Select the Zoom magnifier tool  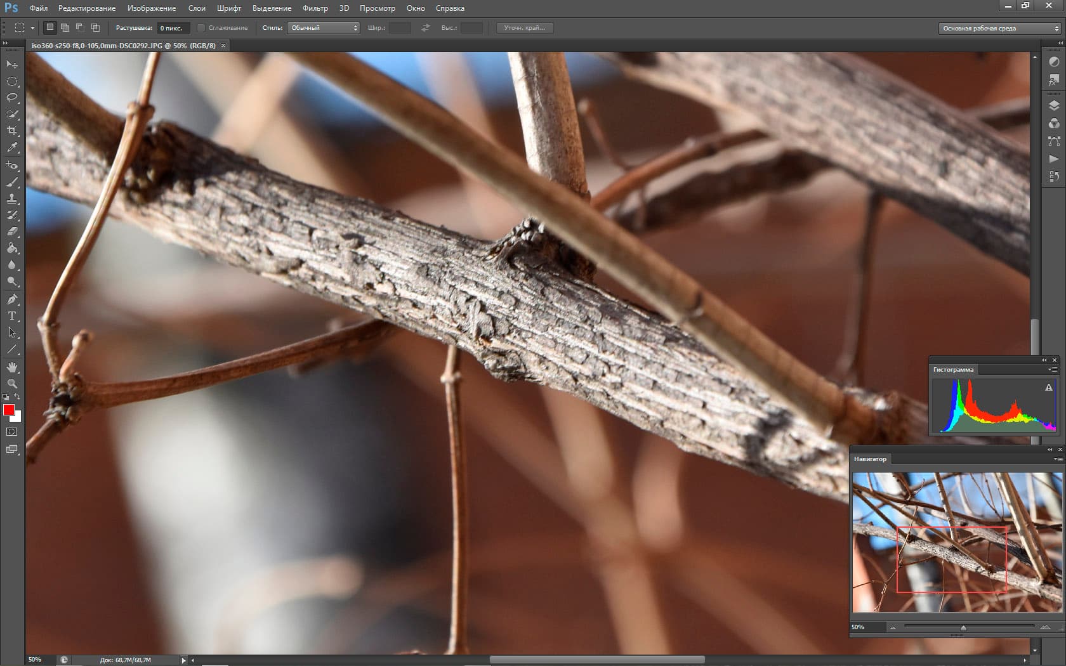click(x=12, y=384)
